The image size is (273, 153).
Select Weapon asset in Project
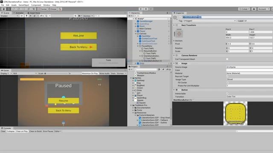pos(140,76)
